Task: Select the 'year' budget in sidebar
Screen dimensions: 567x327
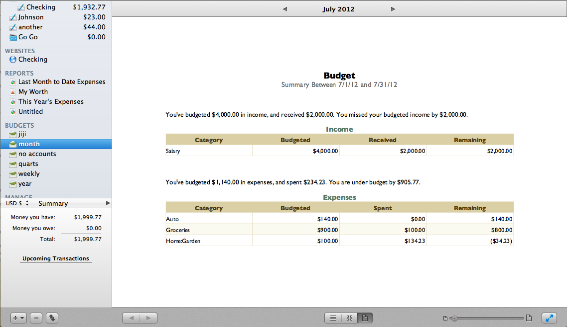Action: pyautogui.click(x=25, y=184)
